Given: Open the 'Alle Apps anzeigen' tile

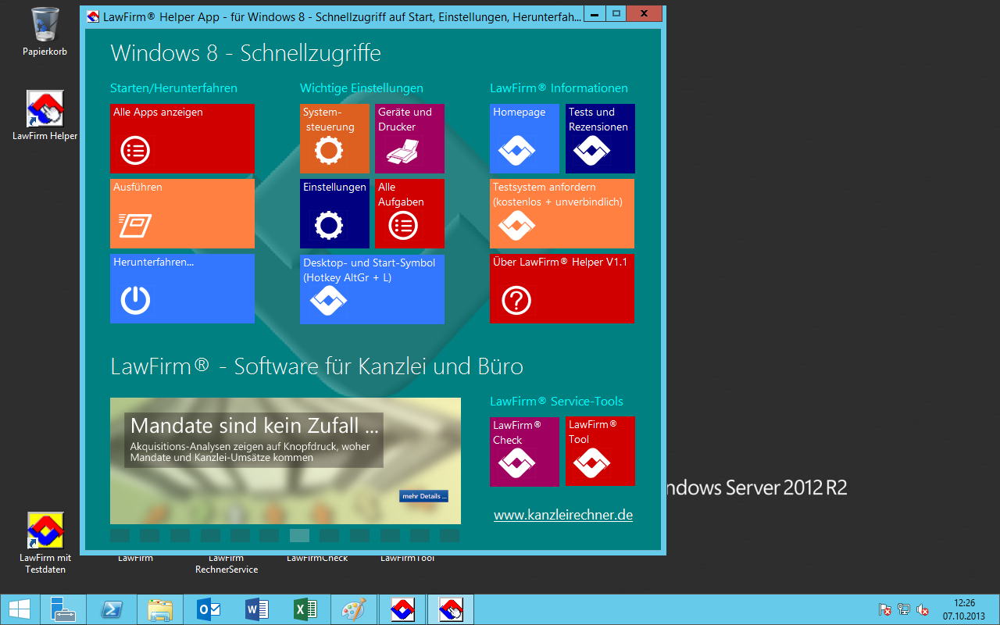Looking at the screenshot, I should [182, 138].
